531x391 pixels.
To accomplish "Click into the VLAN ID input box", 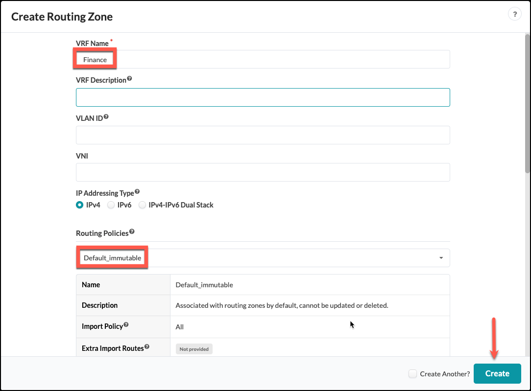I will 263,135.
